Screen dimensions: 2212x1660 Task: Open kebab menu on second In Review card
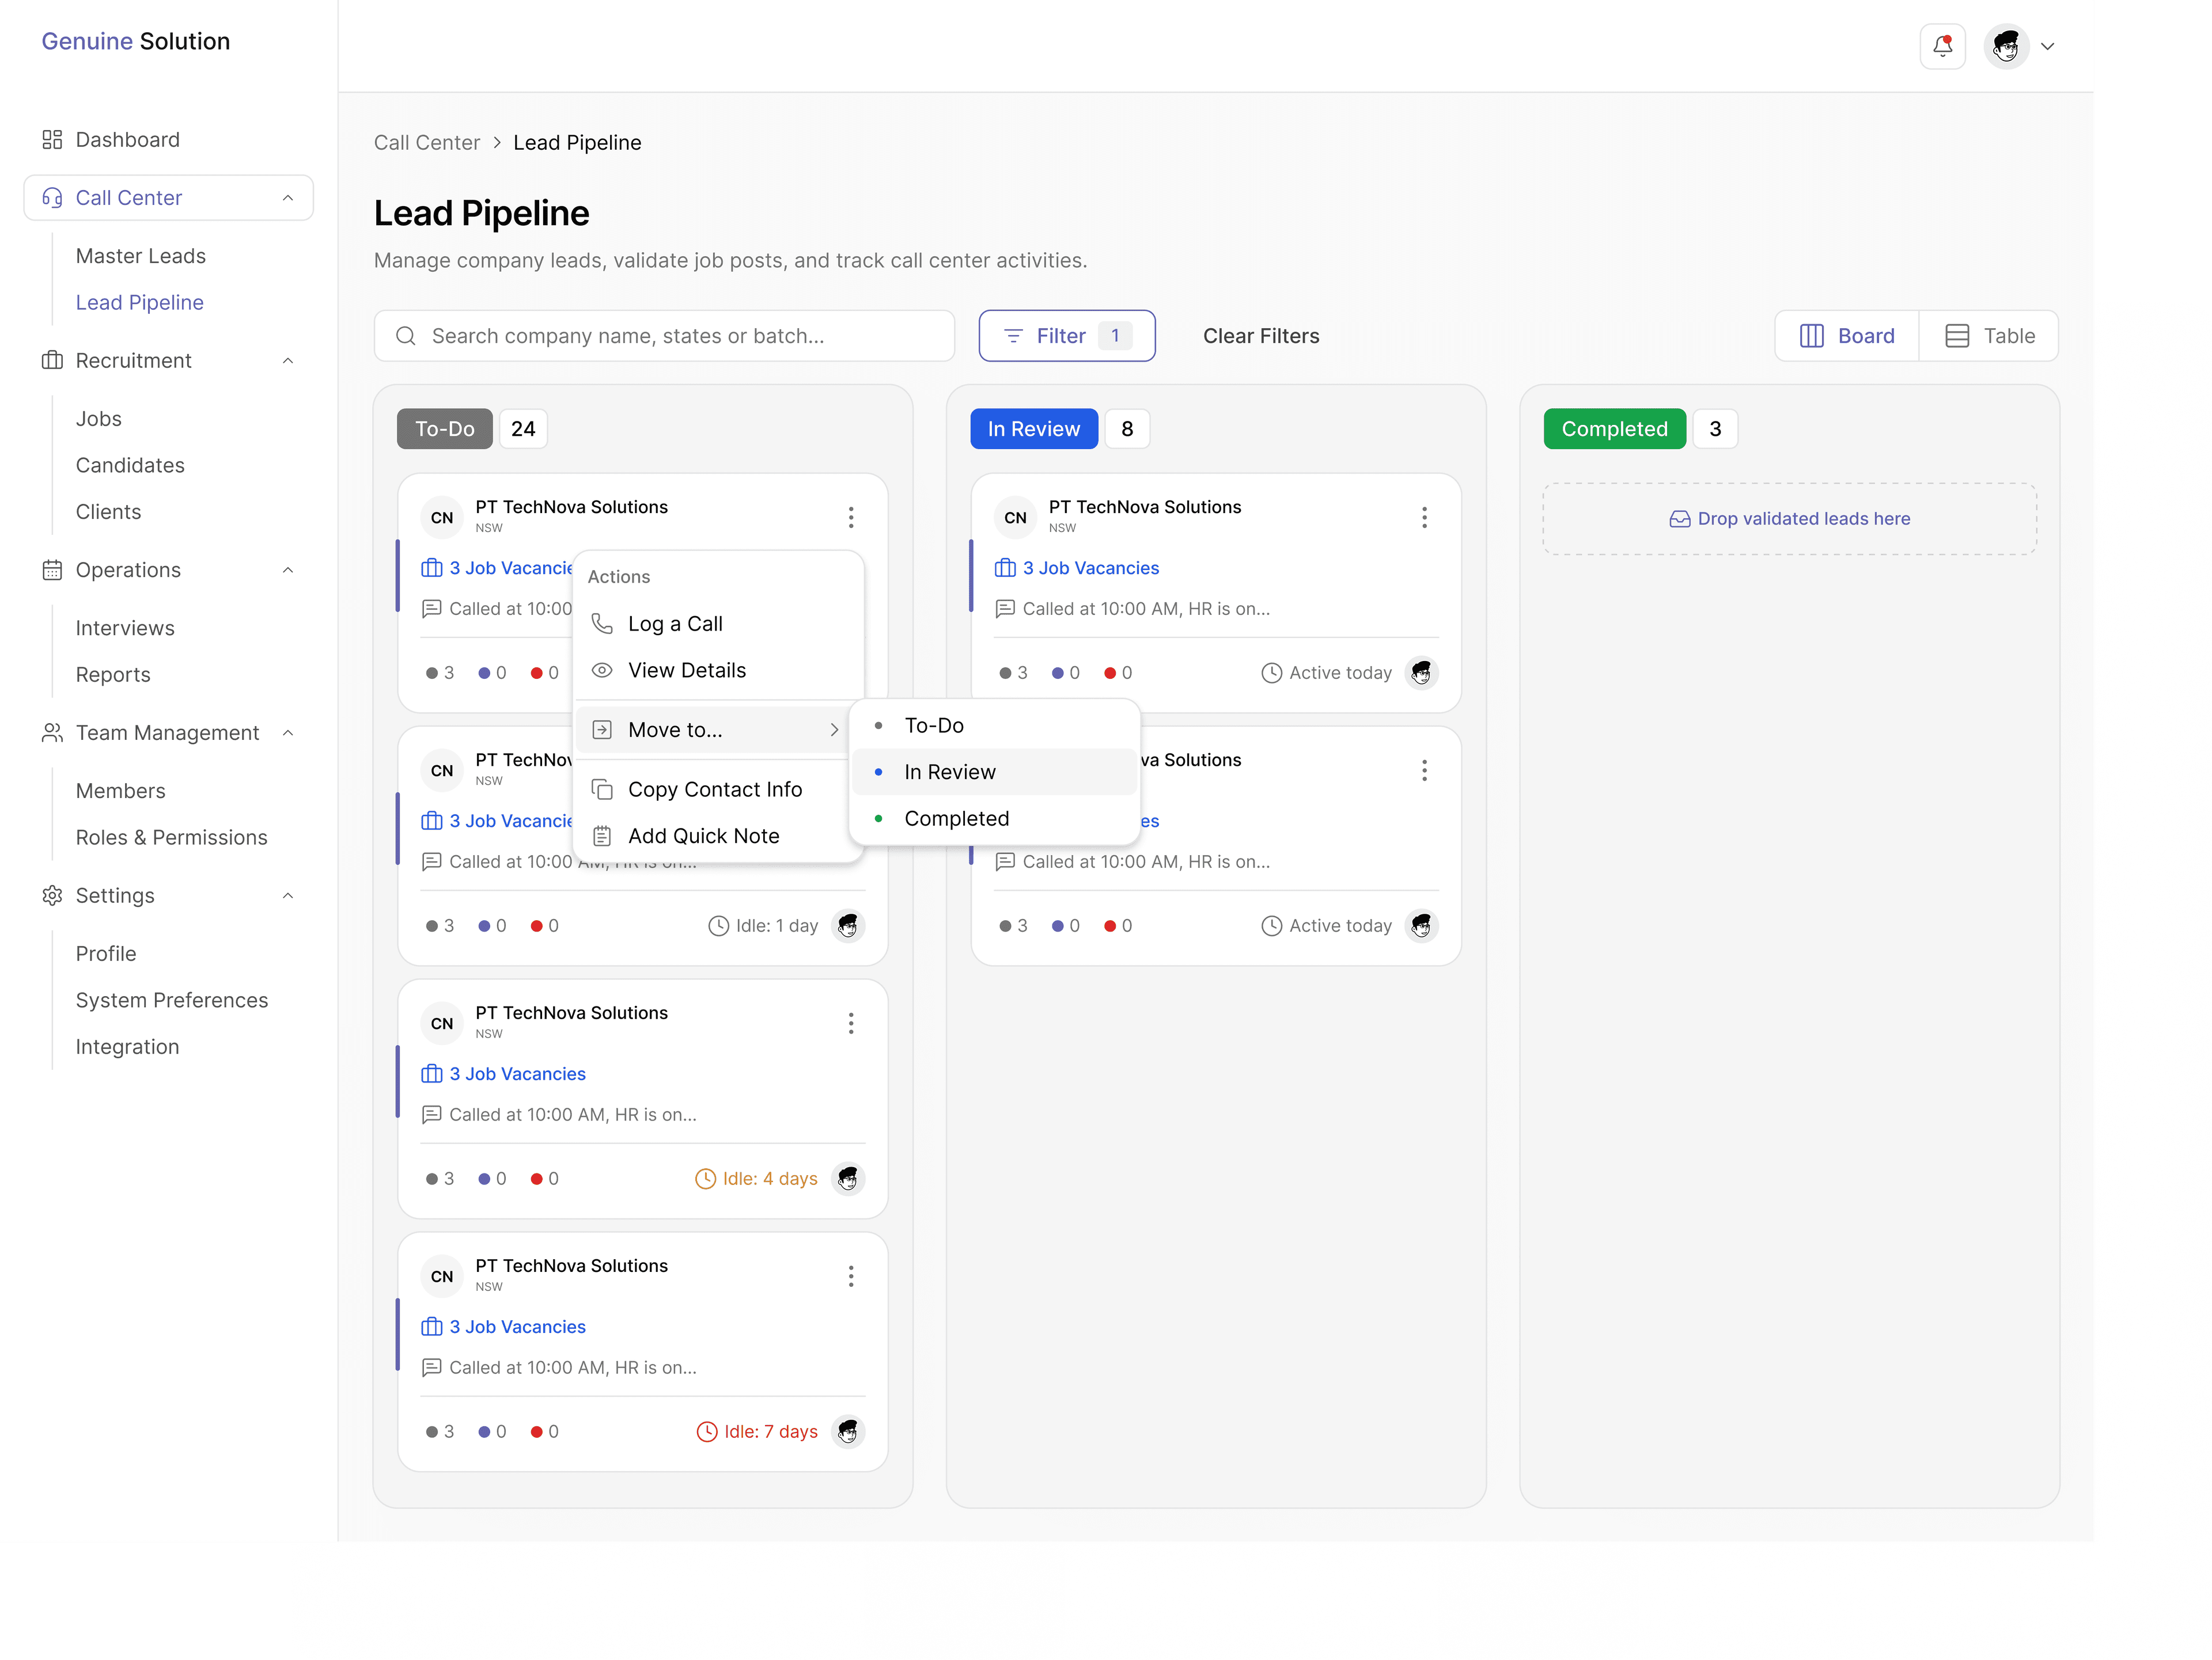1424,770
